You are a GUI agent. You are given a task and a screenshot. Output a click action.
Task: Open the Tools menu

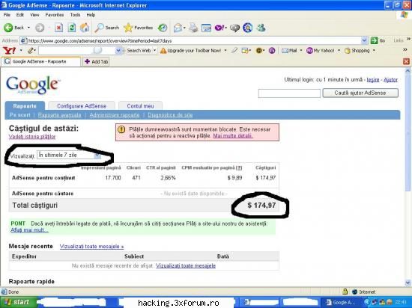[75, 15]
